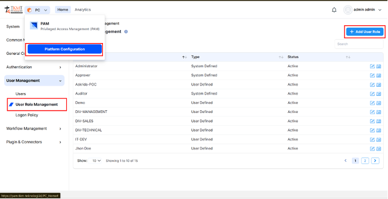Viewport: 388px width, 199px height.
Task: Go to the next page arrow
Action: (x=375, y=161)
